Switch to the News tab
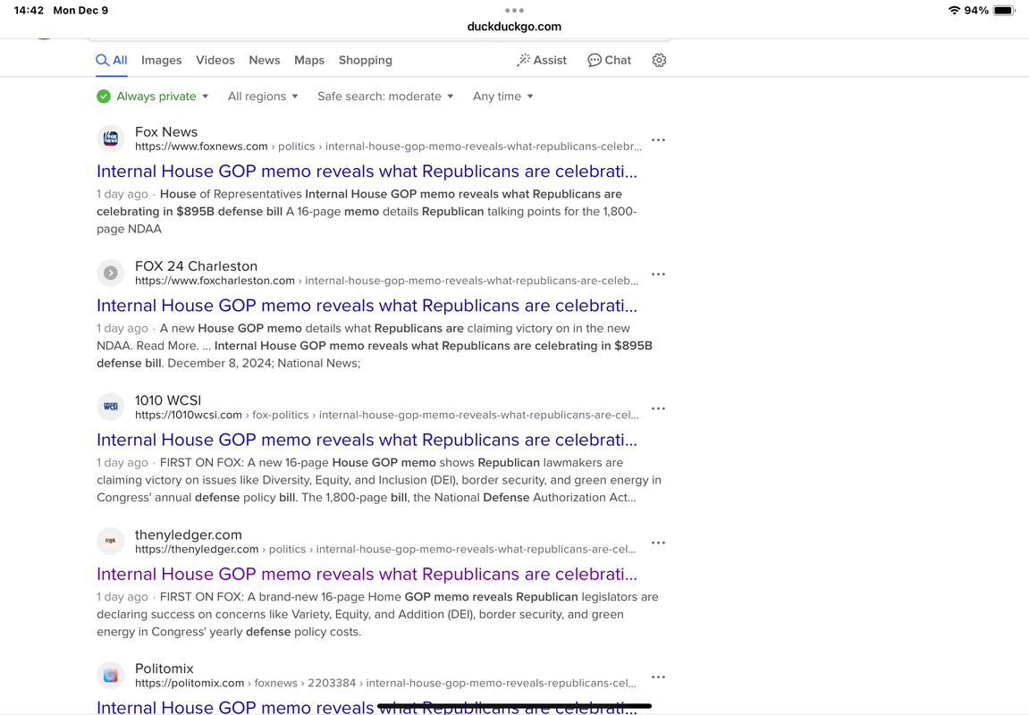Image resolution: width=1029 pixels, height=715 pixels. tap(265, 61)
